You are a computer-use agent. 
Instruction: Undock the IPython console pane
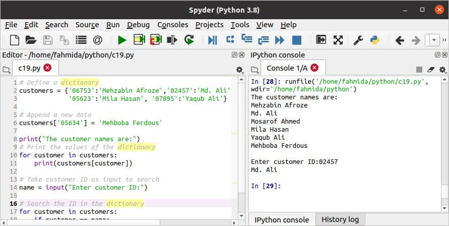435,55
